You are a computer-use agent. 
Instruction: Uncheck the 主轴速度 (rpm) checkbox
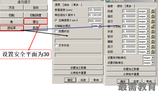pos(56,20)
